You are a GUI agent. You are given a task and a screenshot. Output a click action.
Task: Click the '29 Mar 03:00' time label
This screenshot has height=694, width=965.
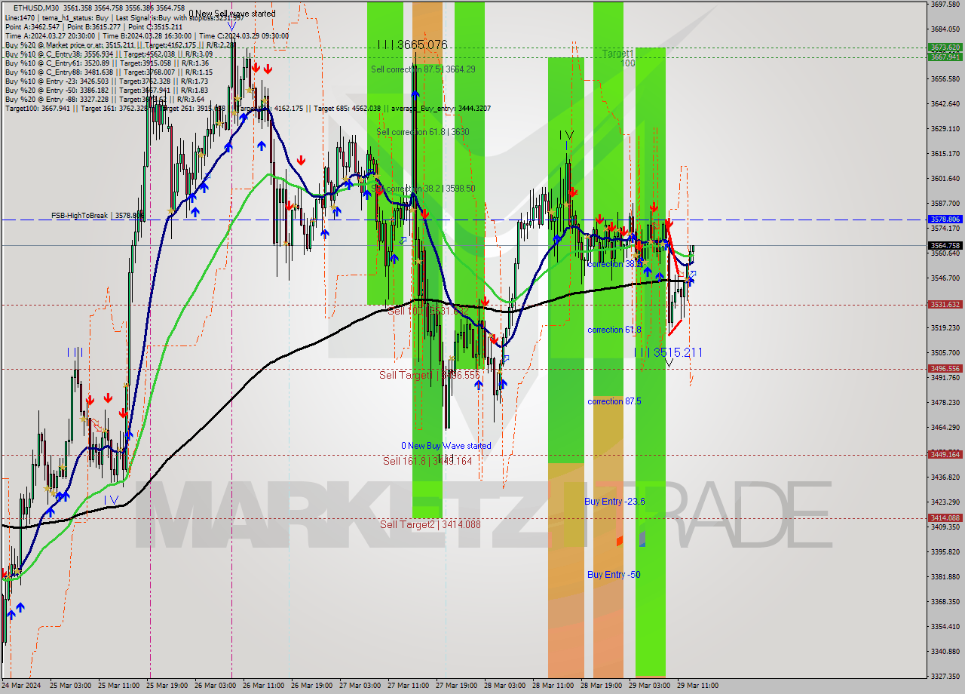tap(649, 686)
